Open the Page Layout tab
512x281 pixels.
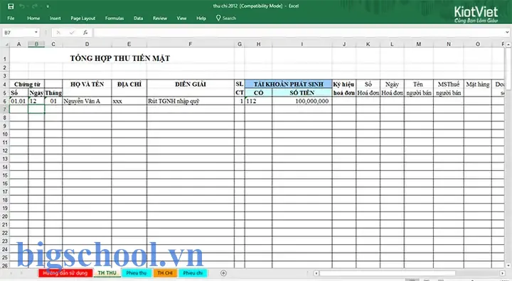tap(83, 18)
